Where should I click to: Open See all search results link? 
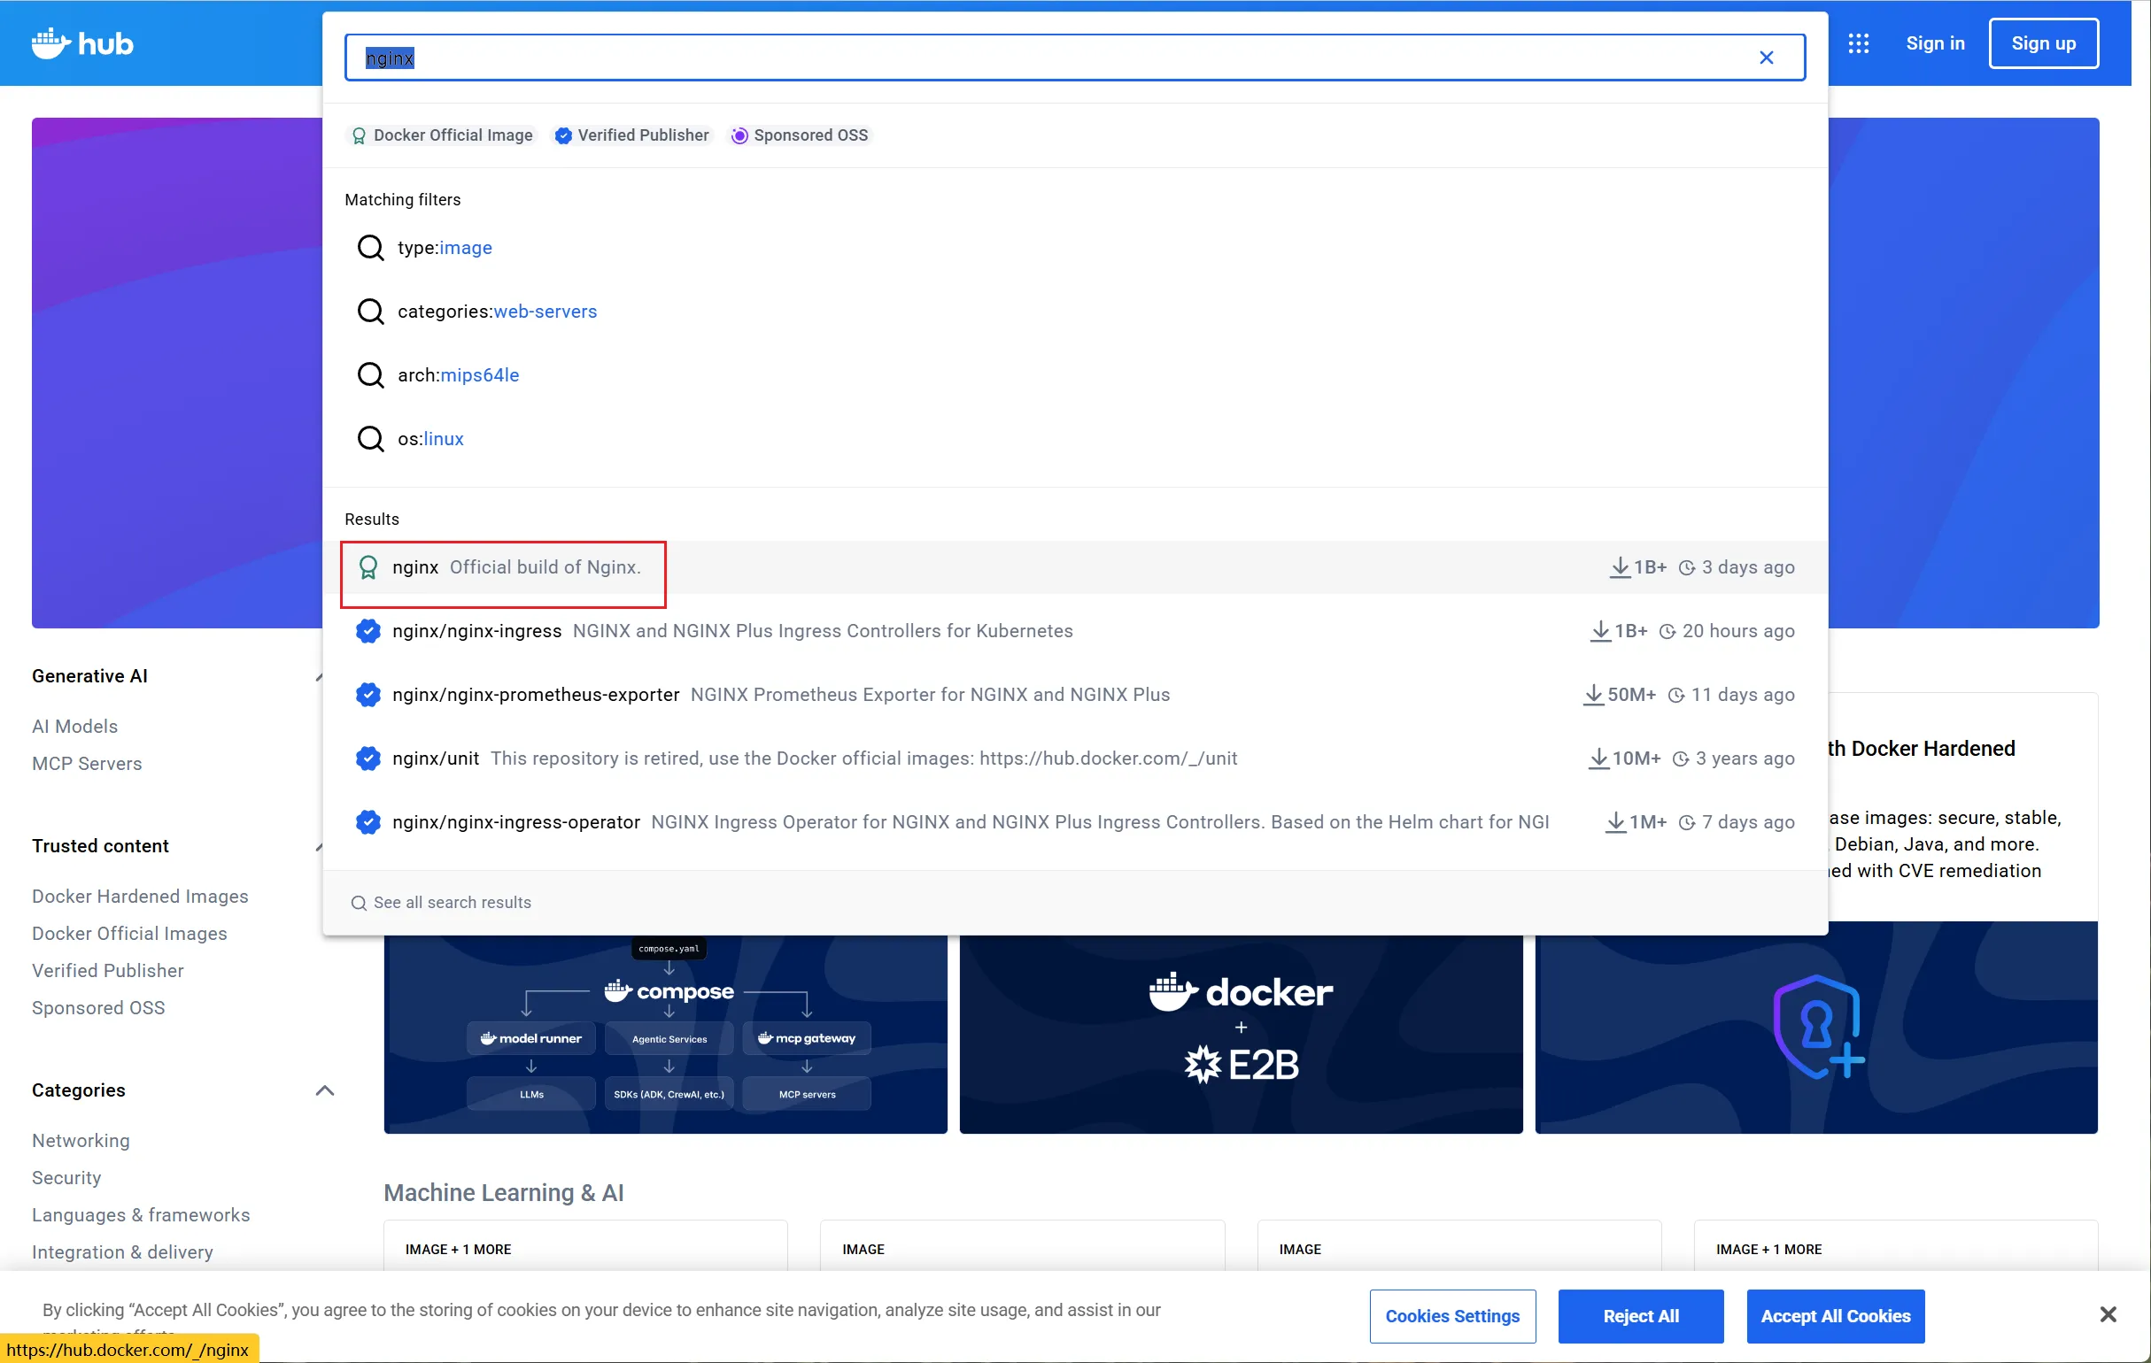[x=452, y=903]
